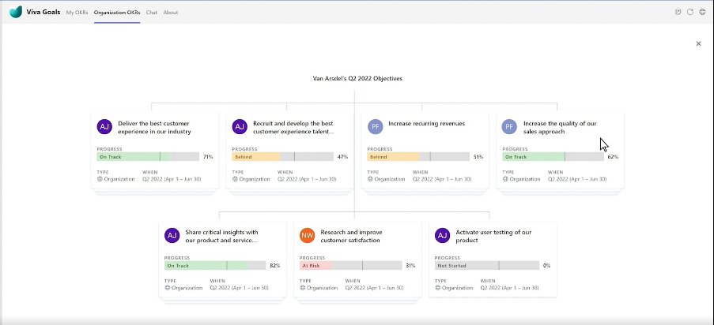The width and height of the screenshot is (714, 325).
Task: Click AJ avatar on Share critical insights card
Action: (172, 235)
